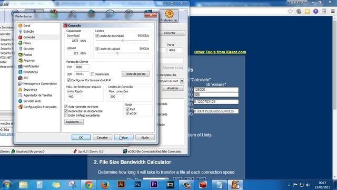The image size is (337, 190).
Task: Click the eMule taskbar icon
Action: point(235,185)
